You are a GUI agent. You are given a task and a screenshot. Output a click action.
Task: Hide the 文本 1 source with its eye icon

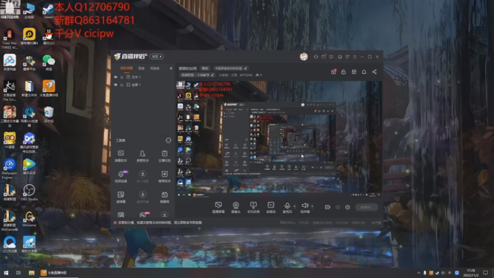pos(115,77)
